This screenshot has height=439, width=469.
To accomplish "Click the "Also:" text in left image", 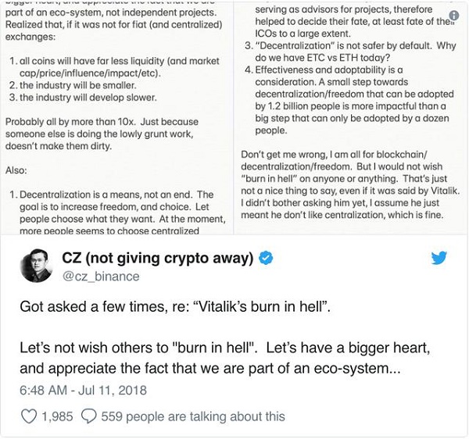I will point(17,169).
